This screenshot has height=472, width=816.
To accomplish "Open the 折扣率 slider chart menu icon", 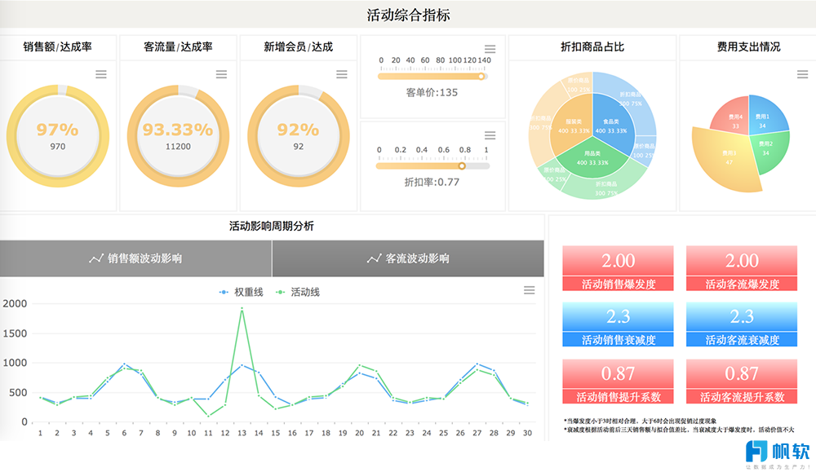I will coord(490,135).
